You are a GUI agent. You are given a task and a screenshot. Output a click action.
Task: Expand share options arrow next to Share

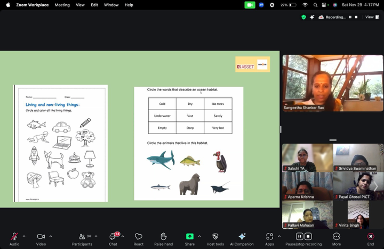[x=199, y=236]
